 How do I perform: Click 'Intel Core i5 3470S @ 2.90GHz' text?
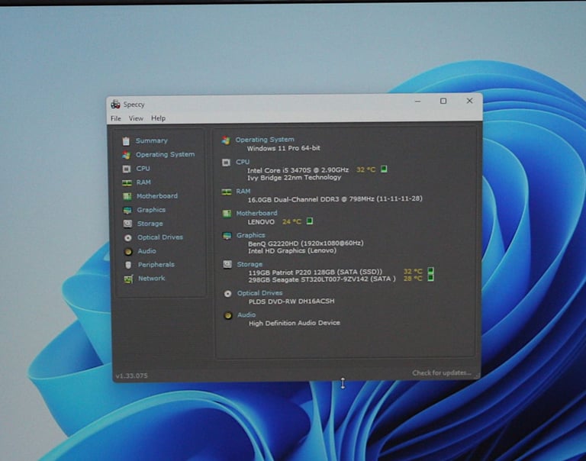(x=298, y=170)
